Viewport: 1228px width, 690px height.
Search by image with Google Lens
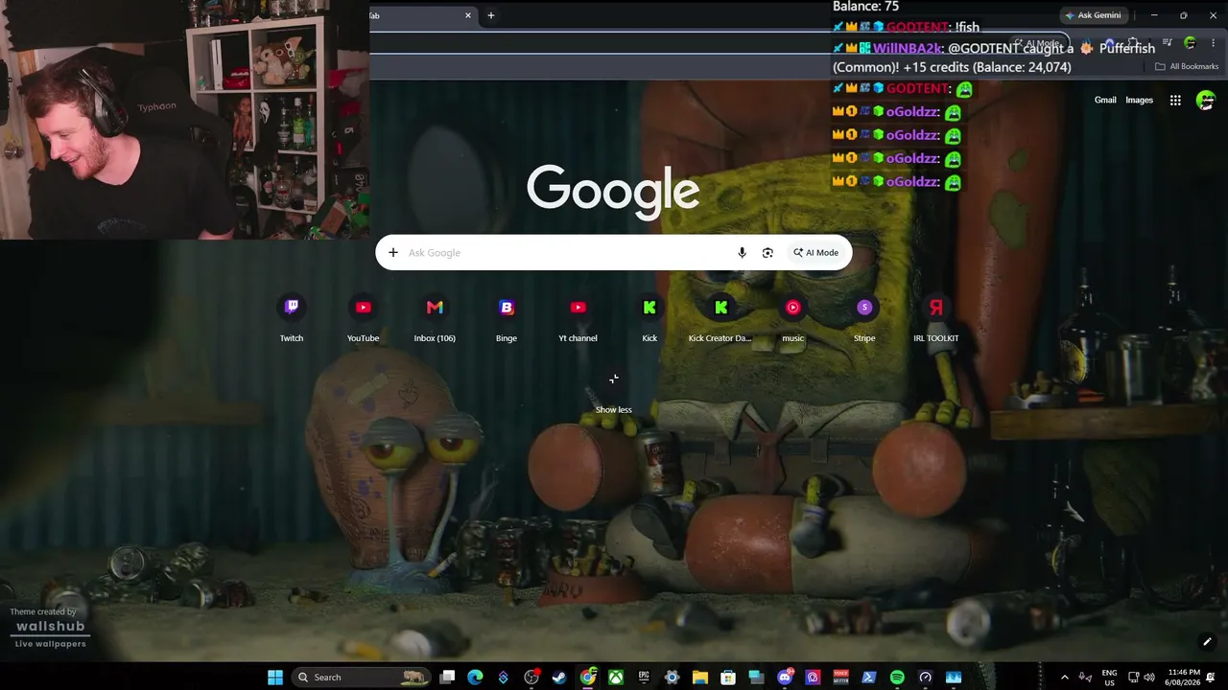767,253
